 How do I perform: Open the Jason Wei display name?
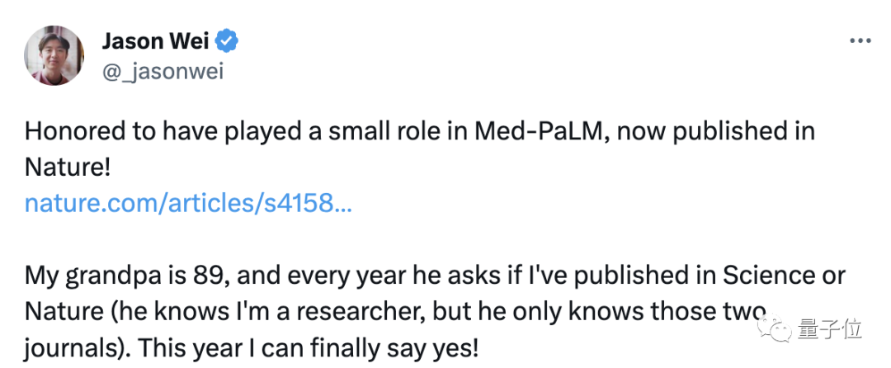154,41
